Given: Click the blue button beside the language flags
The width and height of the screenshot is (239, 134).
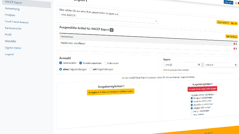Looking at the screenshot, I should [229, 2].
